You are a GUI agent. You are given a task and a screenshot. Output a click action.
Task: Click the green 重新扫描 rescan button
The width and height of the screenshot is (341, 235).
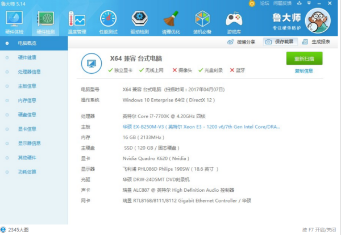[304, 58]
